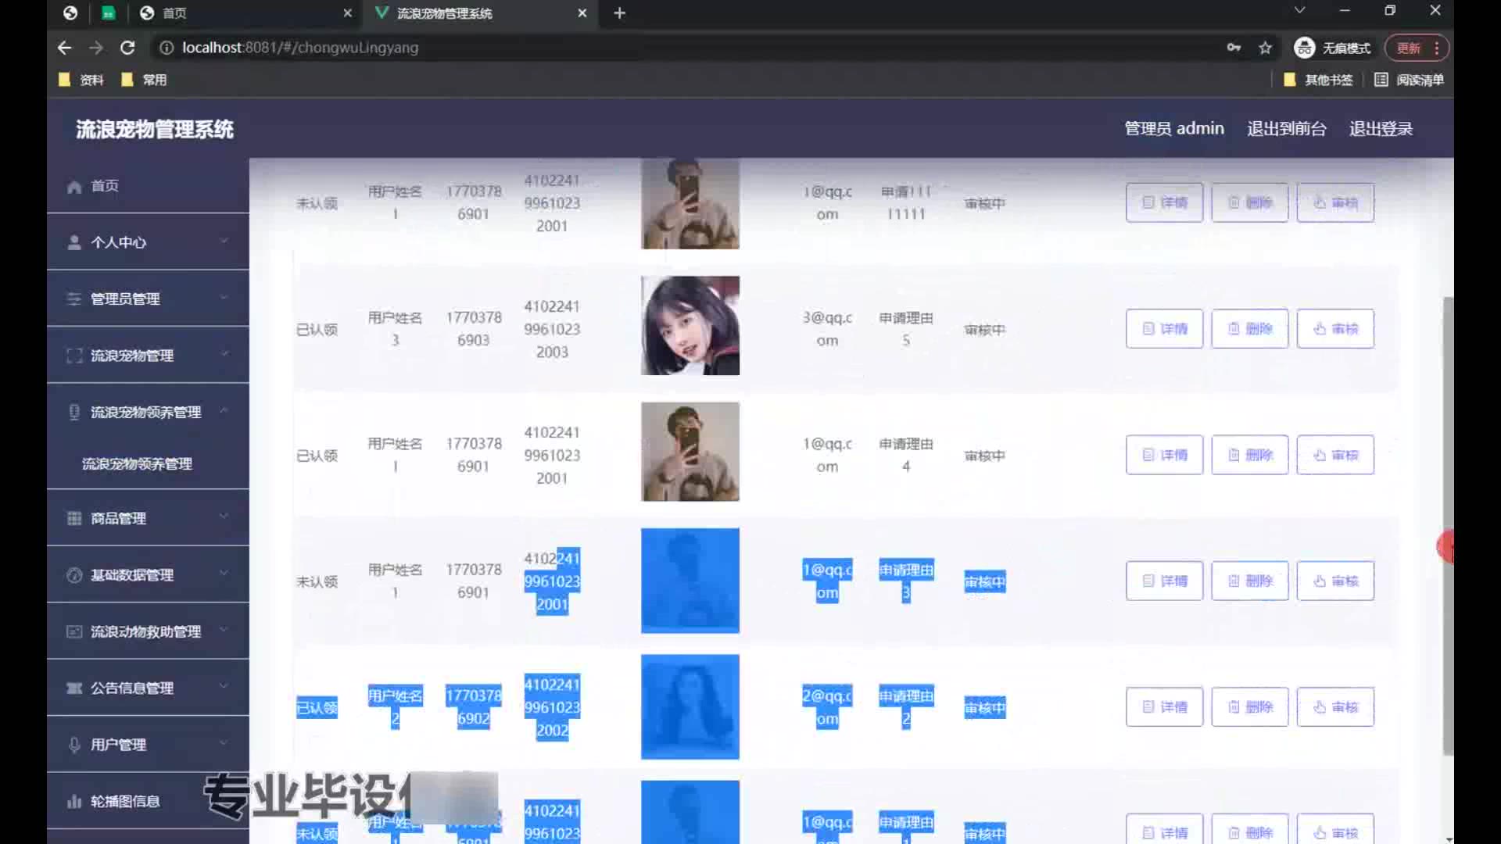The width and height of the screenshot is (1501, 844).
Task: Expand 公告信息管理 sidebar menu
Action: (x=148, y=688)
